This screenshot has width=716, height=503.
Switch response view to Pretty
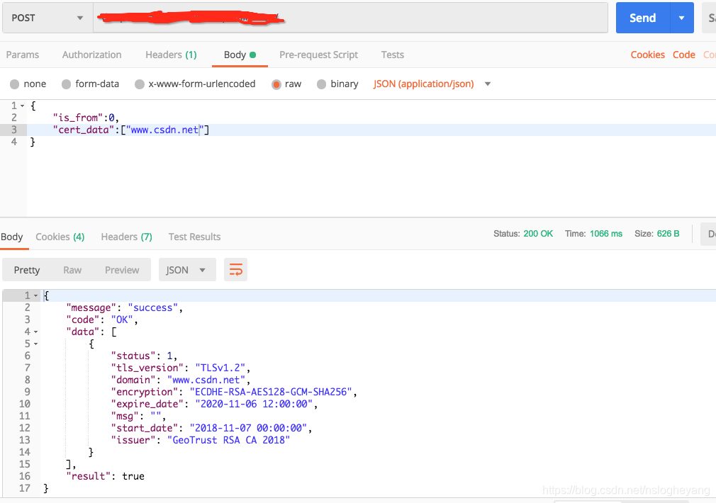coord(27,270)
